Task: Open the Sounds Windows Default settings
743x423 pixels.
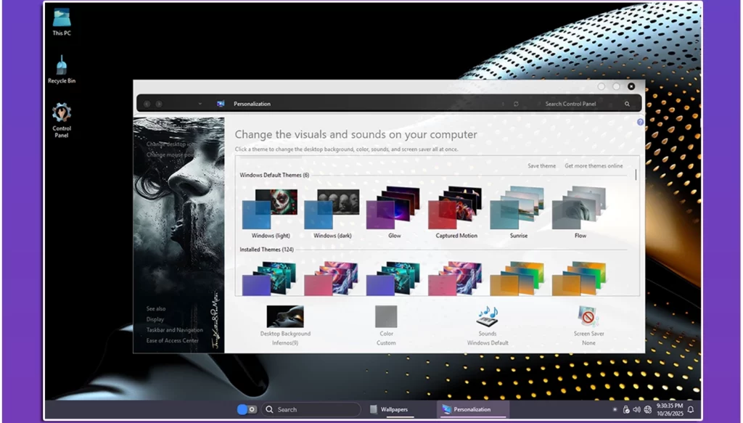Action: tap(487, 319)
